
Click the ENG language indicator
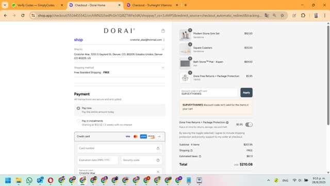pyautogui.click(x=285, y=180)
